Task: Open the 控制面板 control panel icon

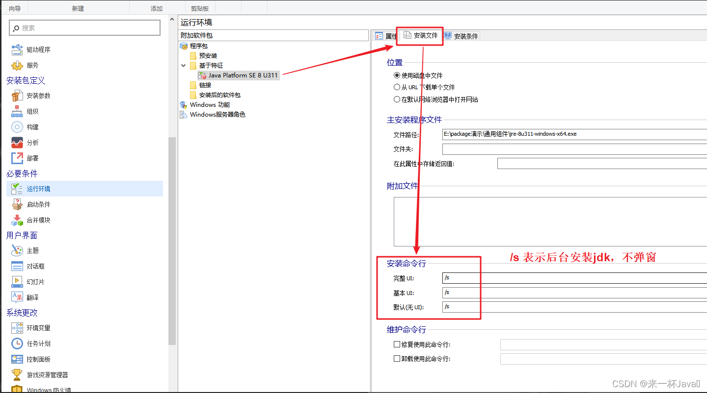Action: [x=17, y=359]
